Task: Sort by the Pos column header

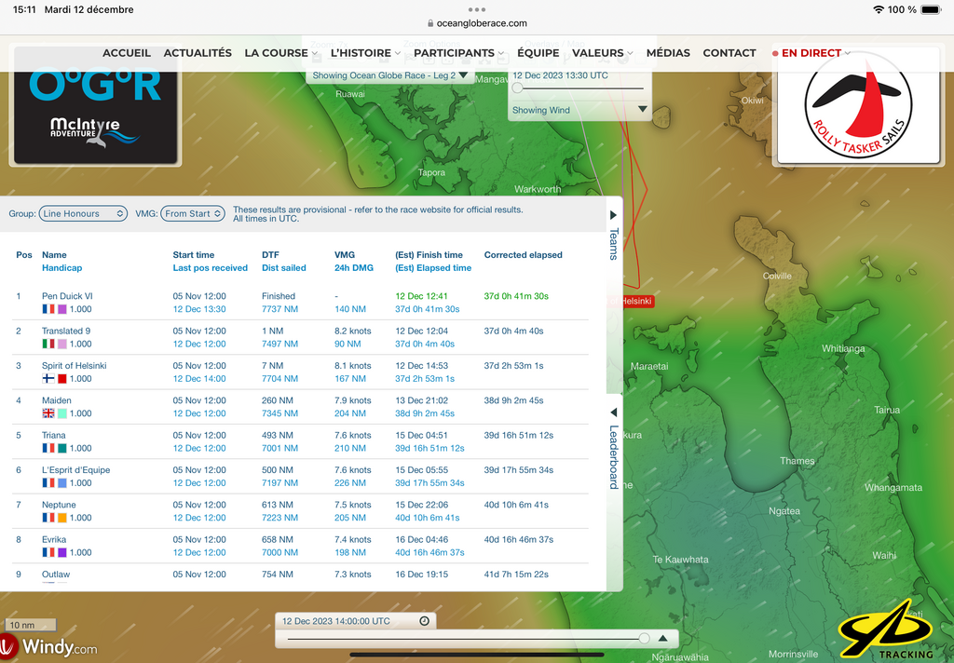Action: click(23, 255)
